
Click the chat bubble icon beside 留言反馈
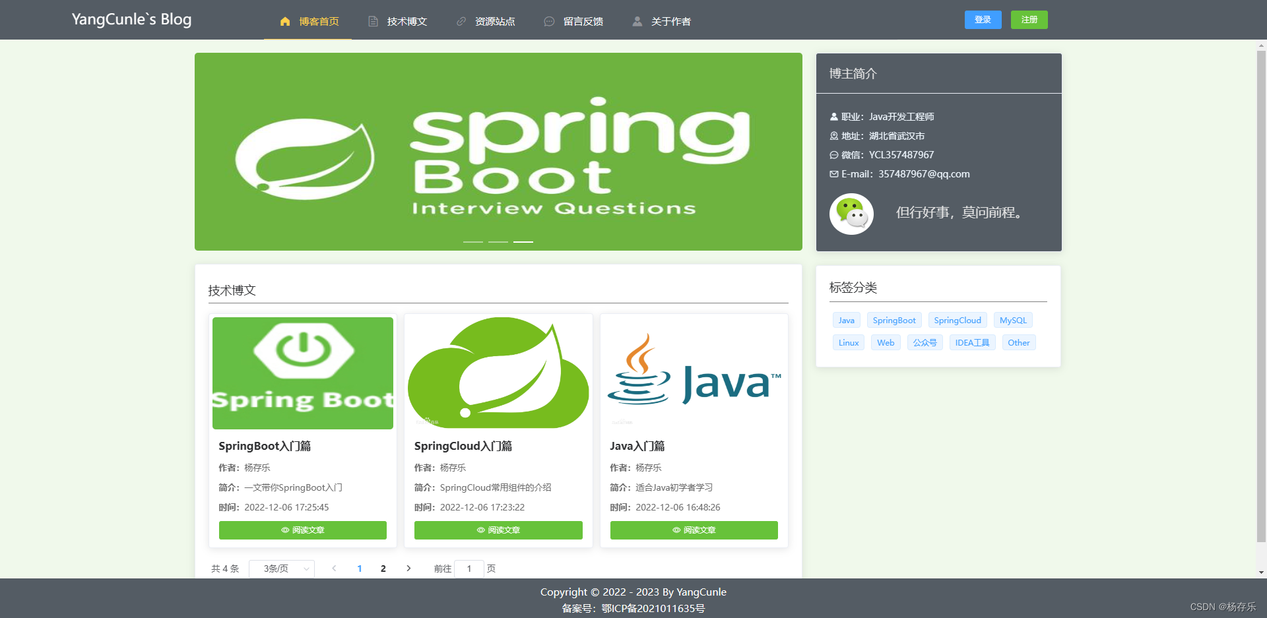pos(549,21)
